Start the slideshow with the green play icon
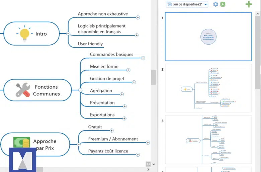 (223, 4)
